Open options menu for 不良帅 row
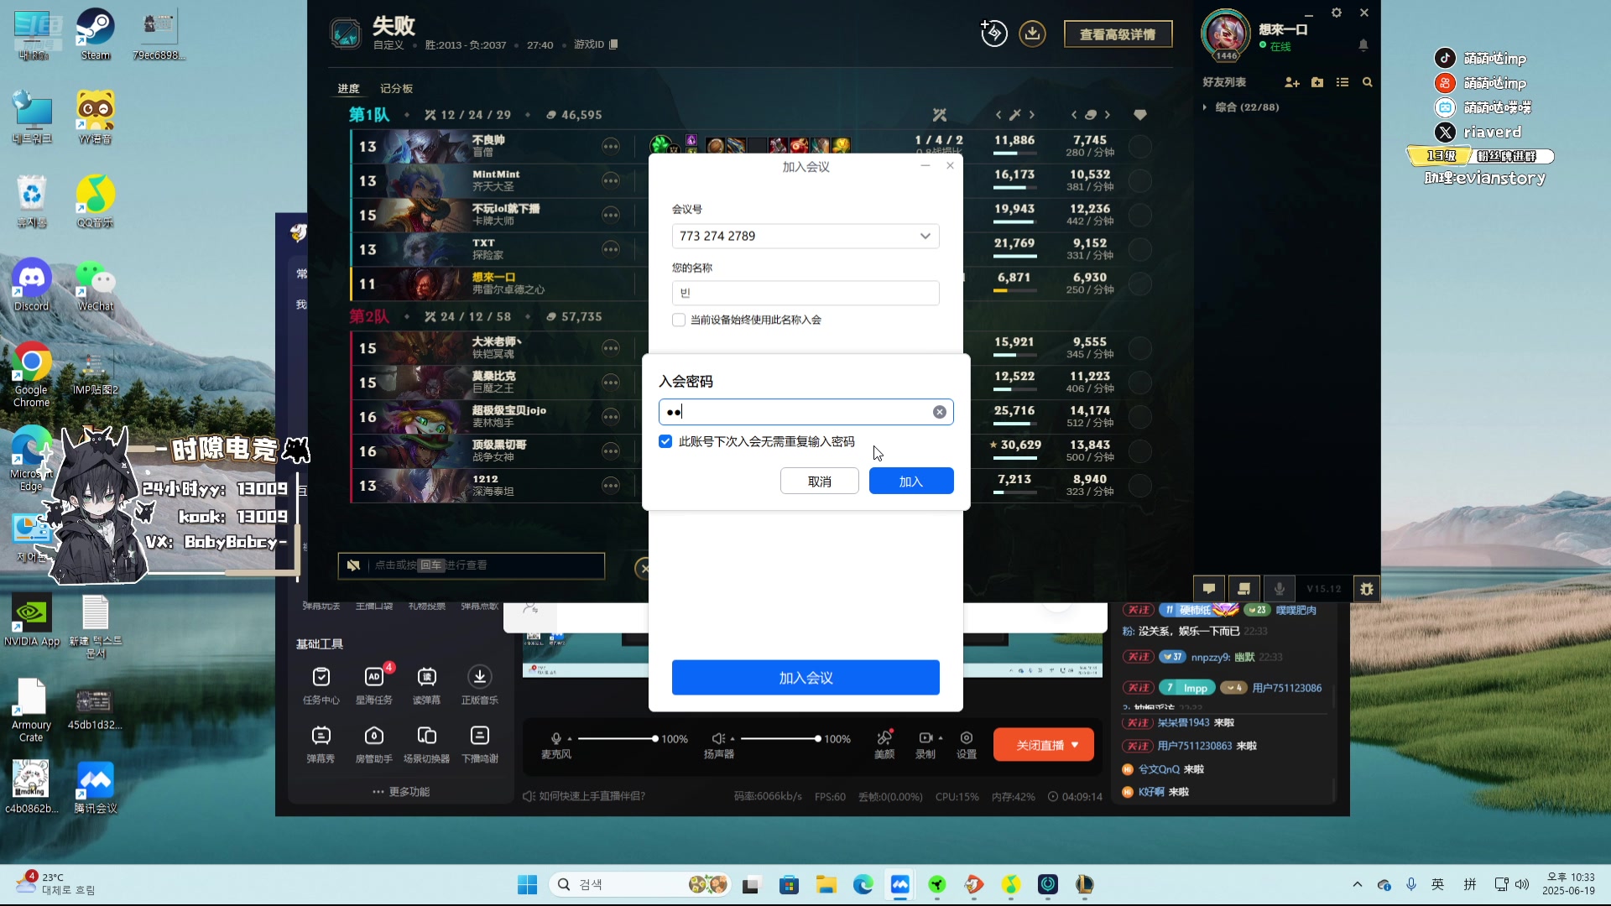Screen dimensions: 1611x906 [611, 146]
